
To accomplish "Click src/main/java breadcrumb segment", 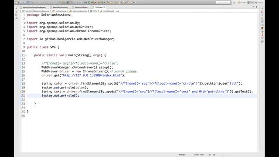I will (61, 11).
